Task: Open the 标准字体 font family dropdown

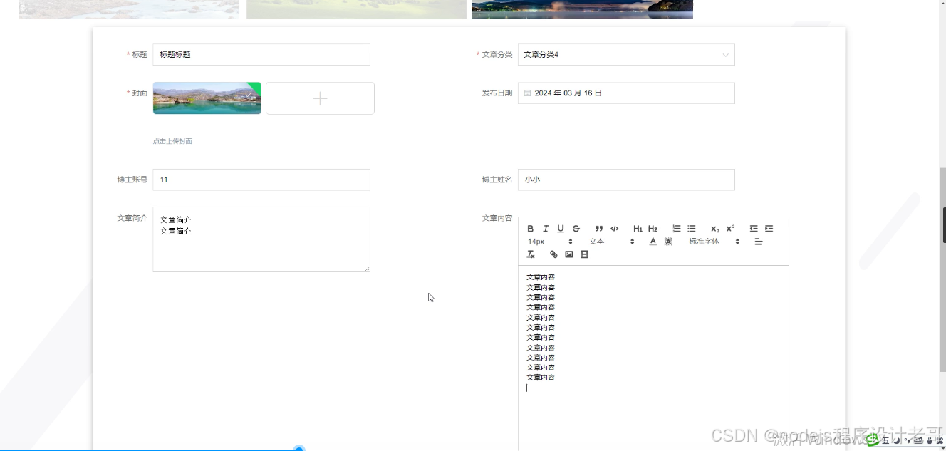Action: coord(714,242)
